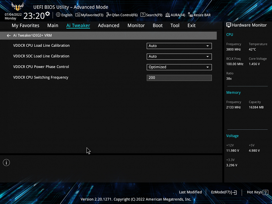The height and width of the screenshot is (204, 272).
Task: View Last Modified settings
Action: [x=190, y=192]
